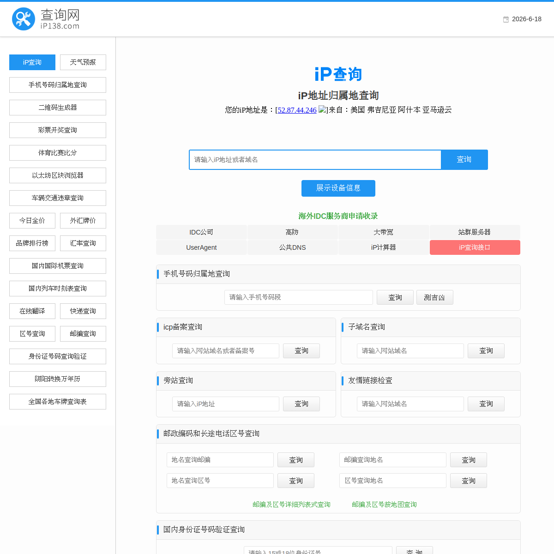Go to 以太坊区块浏览器 page

click(x=58, y=175)
